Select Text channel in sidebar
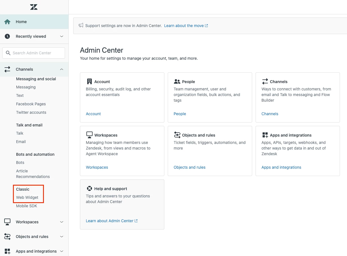The image size is (347, 256). (x=20, y=95)
